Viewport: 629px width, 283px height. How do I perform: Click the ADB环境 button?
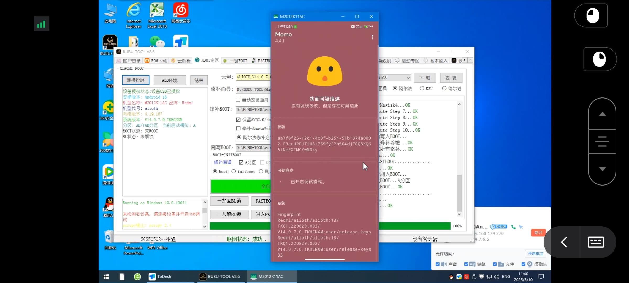tap(170, 80)
